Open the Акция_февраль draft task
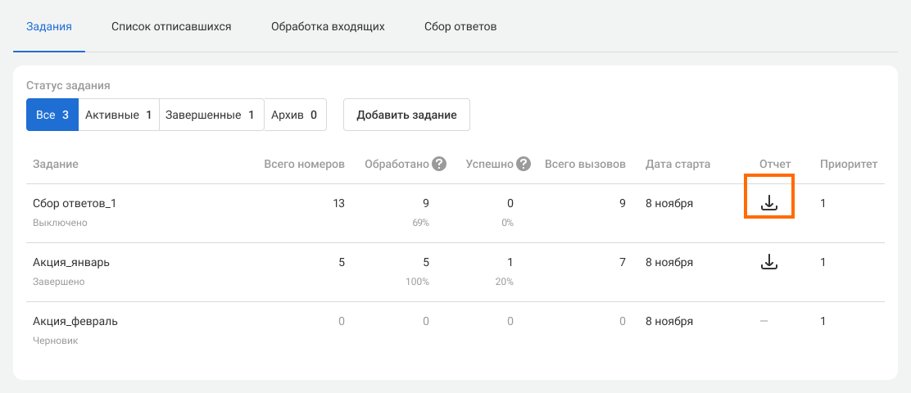Image resolution: width=911 pixels, height=393 pixels. click(75, 321)
